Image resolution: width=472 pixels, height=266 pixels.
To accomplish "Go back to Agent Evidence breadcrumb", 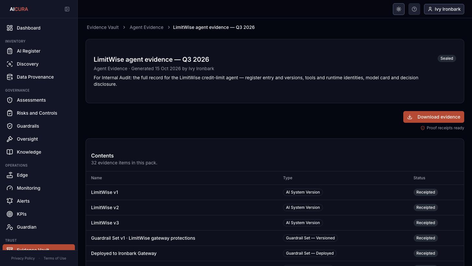I will (x=147, y=27).
